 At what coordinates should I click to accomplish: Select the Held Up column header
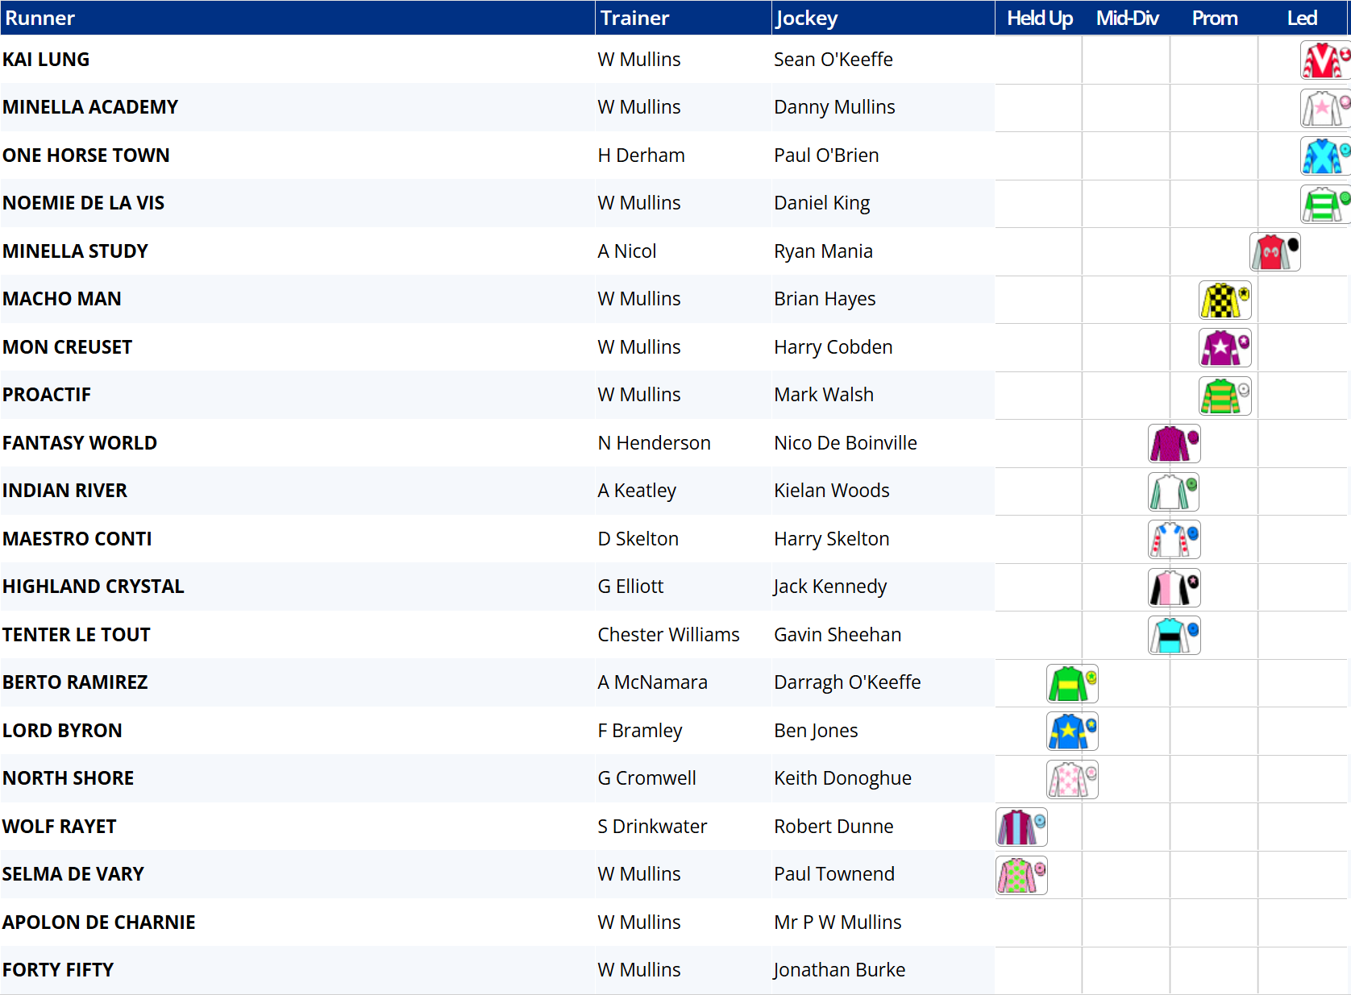coord(1039,18)
